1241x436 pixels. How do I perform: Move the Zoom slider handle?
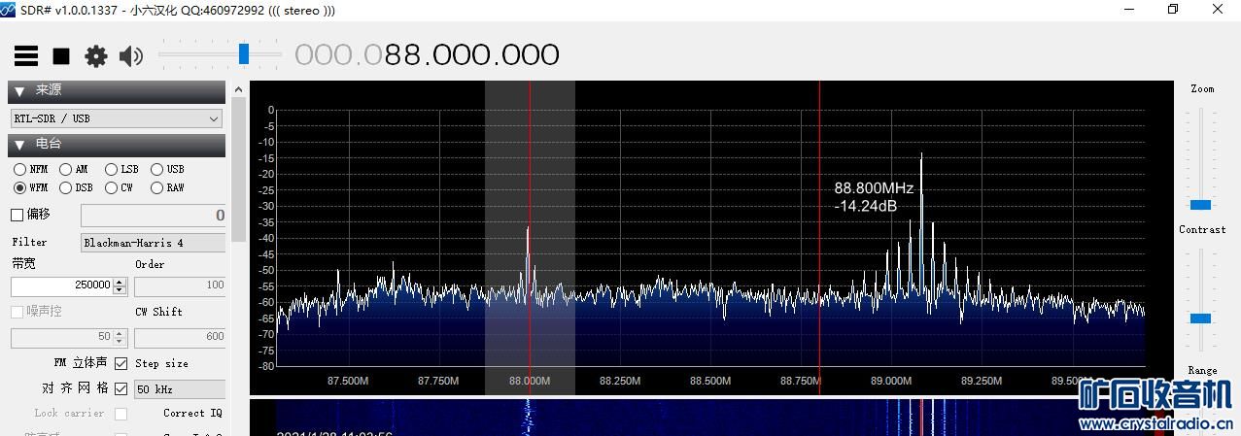pos(1201,205)
